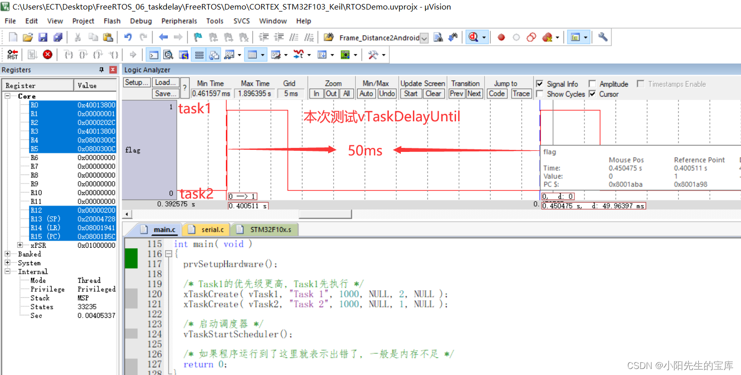
Task: Navigate backwards with the blue left arrow
Action: [x=163, y=38]
